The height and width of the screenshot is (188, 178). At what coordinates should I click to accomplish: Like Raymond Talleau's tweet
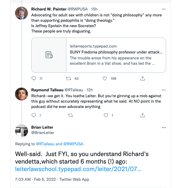(106, 115)
